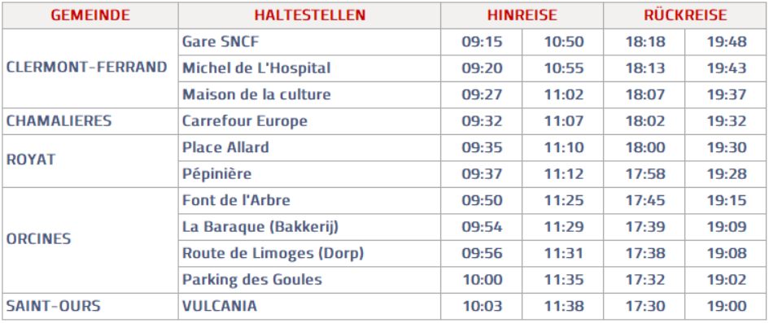The width and height of the screenshot is (769, 323).
Task: Select the 09:15 departure from Gare SNCF
Action: (x=482, y=42)
